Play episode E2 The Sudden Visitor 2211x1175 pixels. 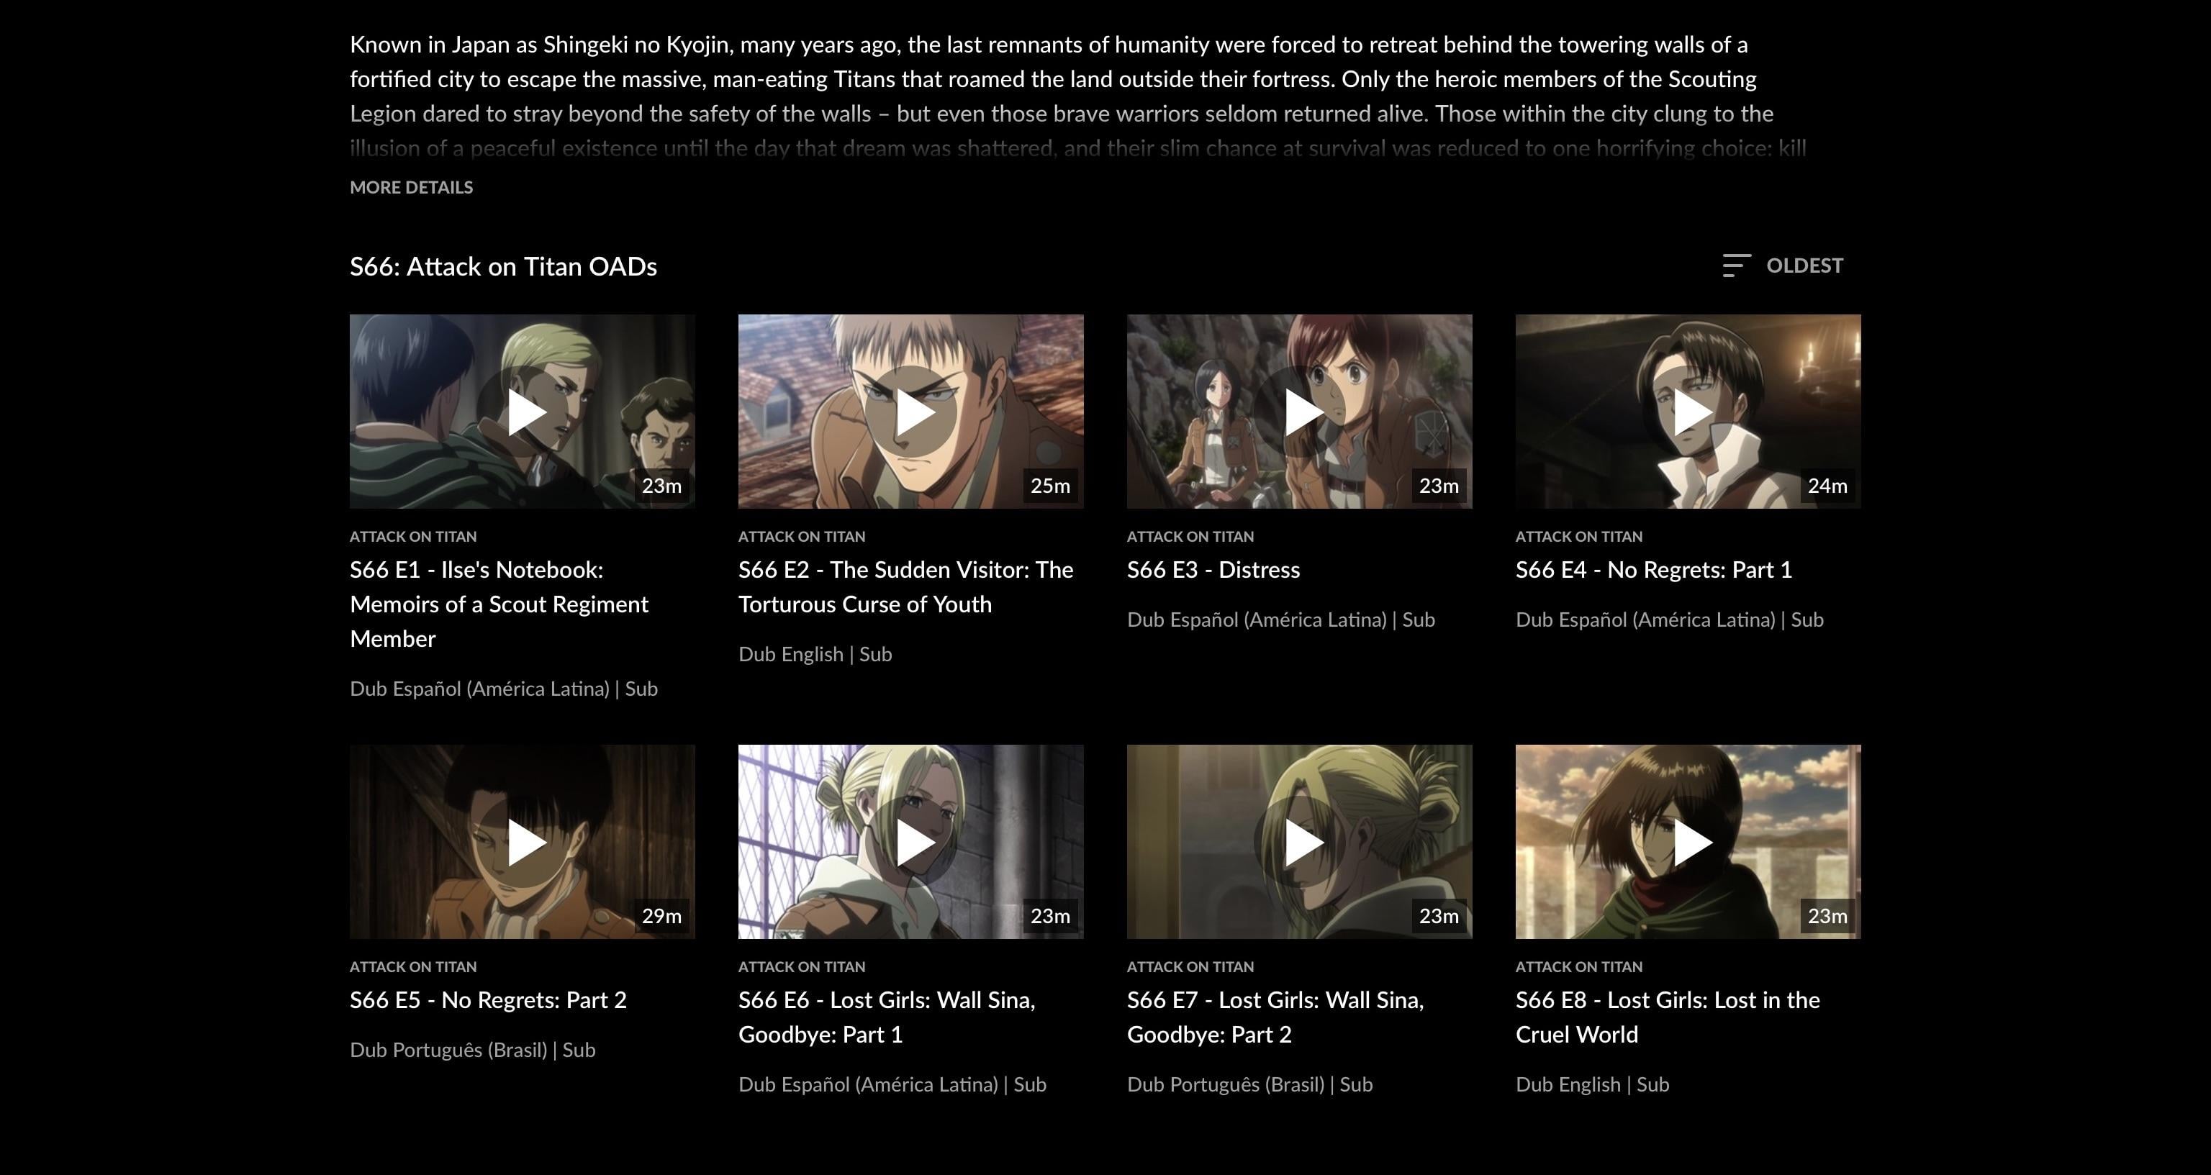[910, 411]
